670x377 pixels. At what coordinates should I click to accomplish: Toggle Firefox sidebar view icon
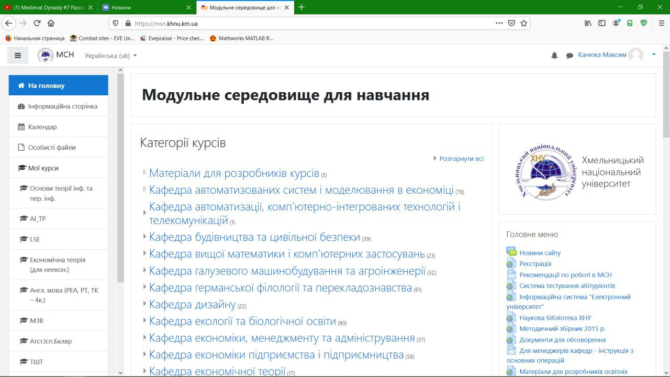coord(602,23)
